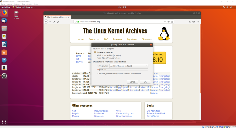The height and width of the screenshot is (128, 236).
Task: Bookmark this page with the star icon
Action: pyautogui.click(x=172, y=22)
